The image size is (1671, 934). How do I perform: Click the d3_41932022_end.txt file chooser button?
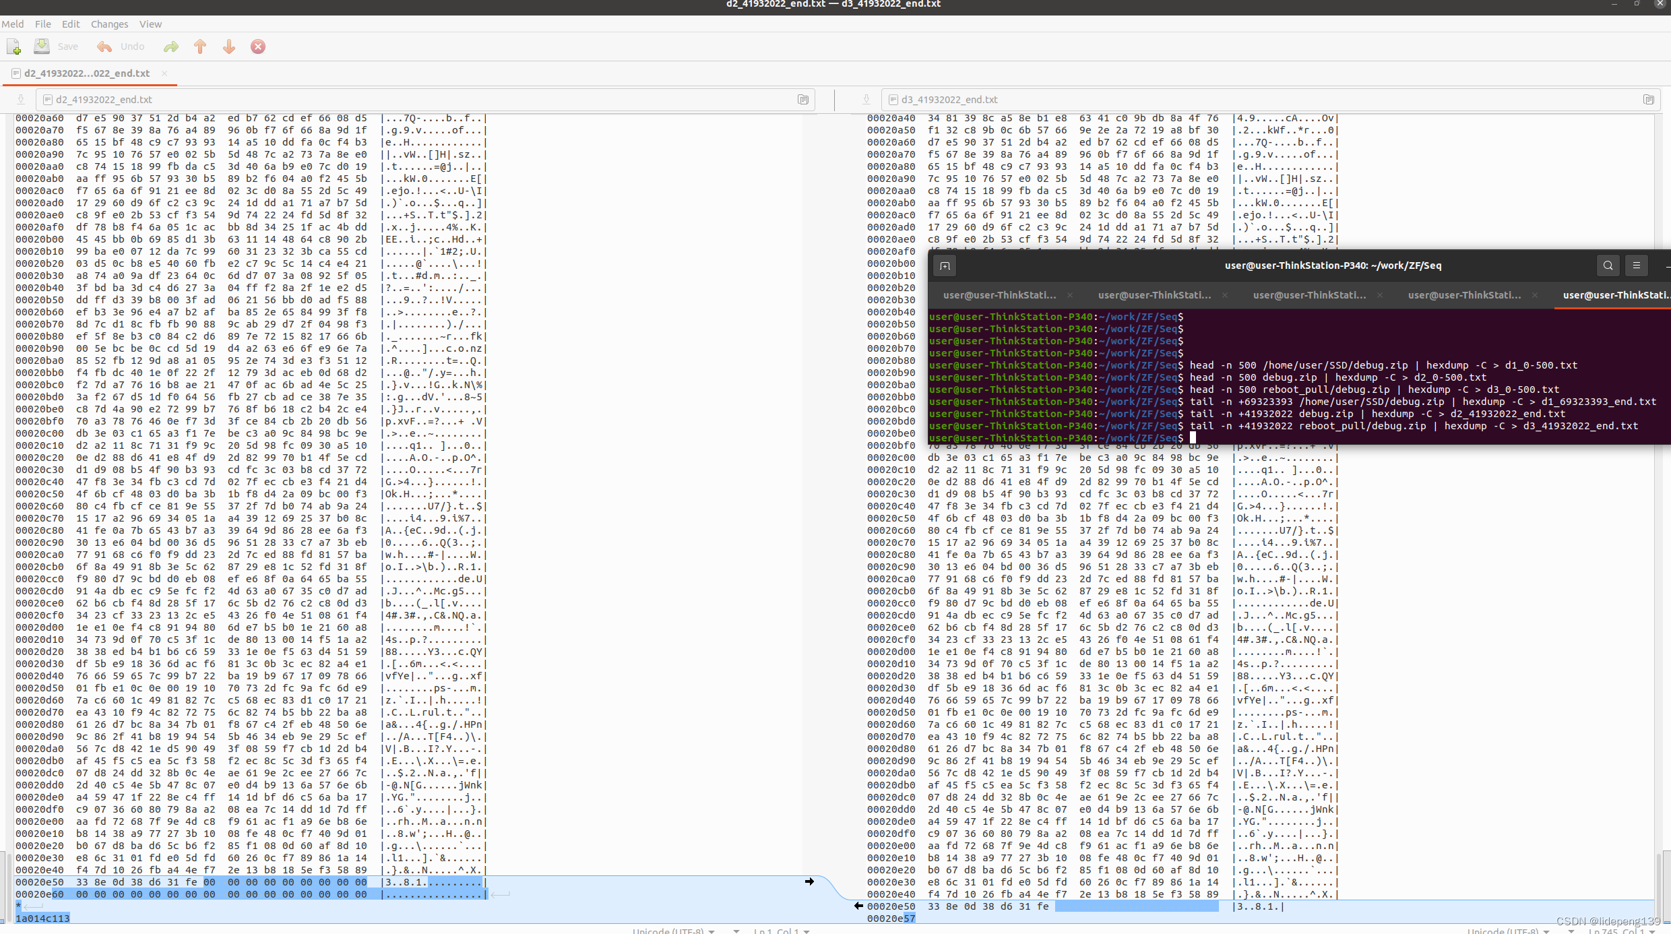pyautogui.click(x=950, y=100)
